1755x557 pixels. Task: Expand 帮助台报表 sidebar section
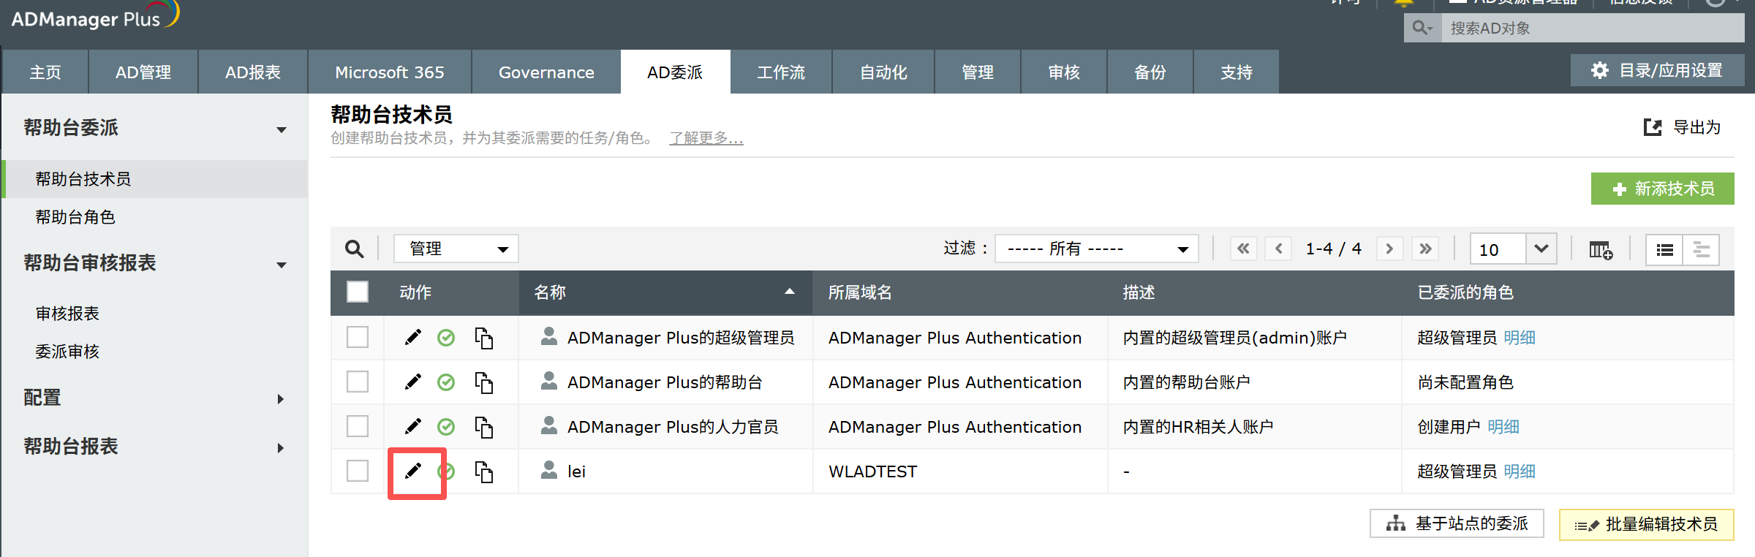(281, 448)
